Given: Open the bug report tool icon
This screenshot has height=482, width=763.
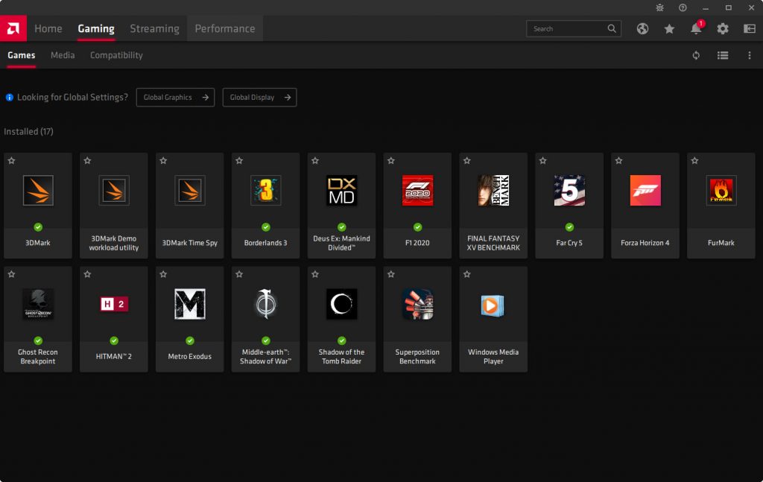Looking at the screenshot, I should click(x=659, y=7).
